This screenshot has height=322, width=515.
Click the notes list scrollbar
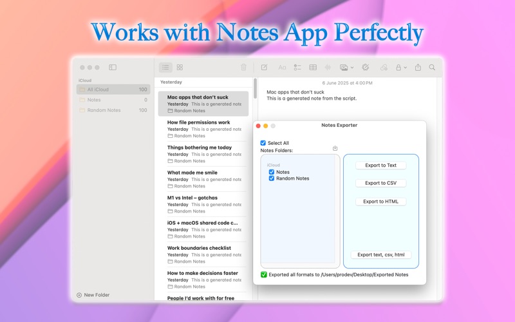click(255, 88)
